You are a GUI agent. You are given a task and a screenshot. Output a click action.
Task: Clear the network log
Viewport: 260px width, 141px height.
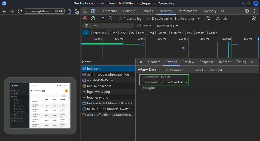coord(93,18)
